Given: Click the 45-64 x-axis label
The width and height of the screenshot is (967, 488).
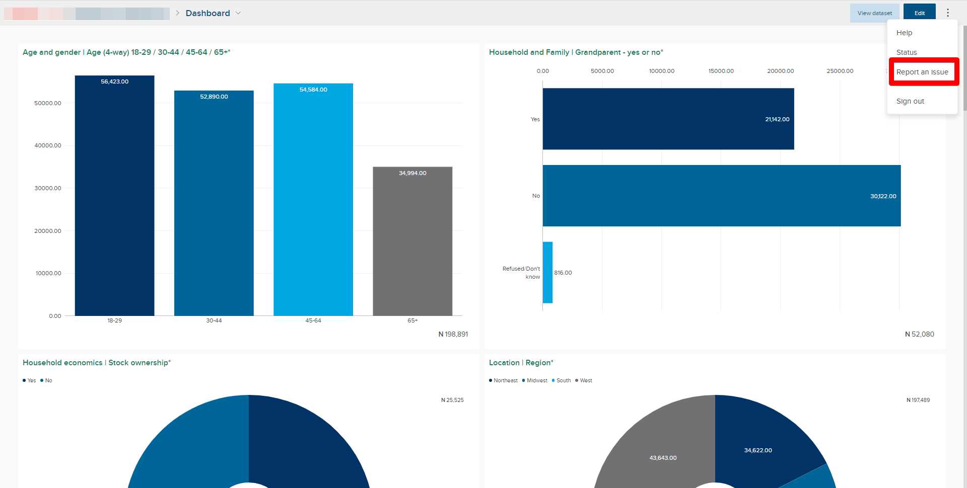Looking at the screenshot, I should coord(313,320).
